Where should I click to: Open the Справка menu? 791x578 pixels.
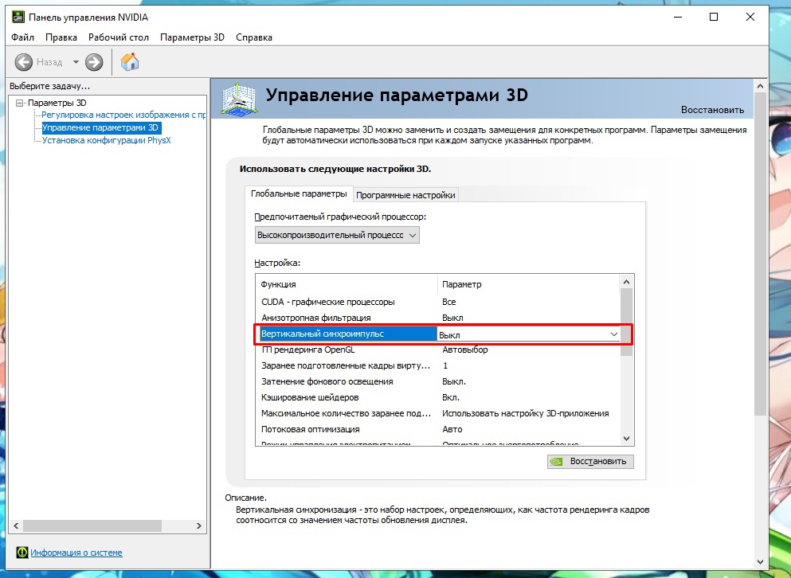pyautogui.click(x=254, y=37)
